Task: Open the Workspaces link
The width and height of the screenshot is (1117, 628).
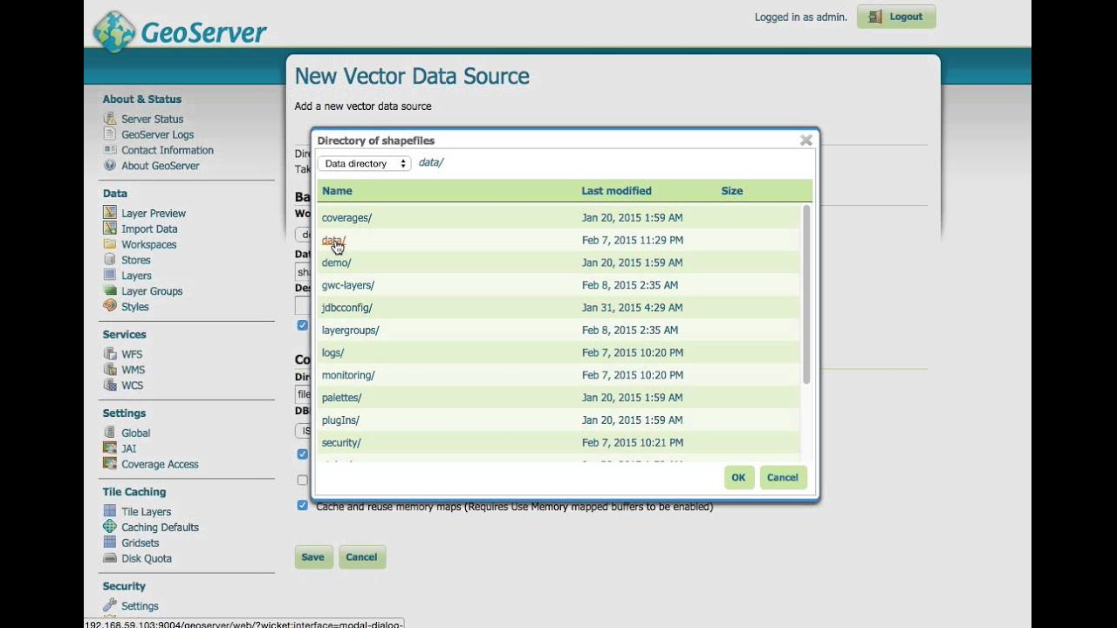Action: point(148,245)
